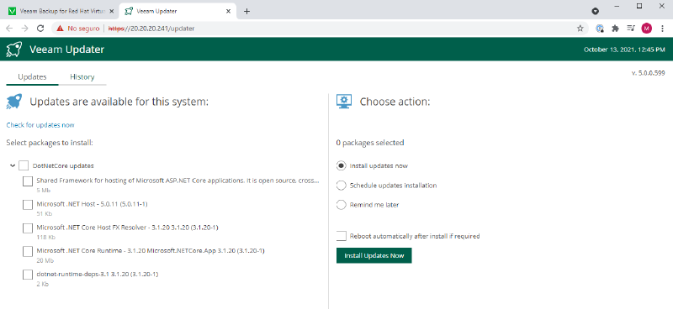
Task: Enable Reboot automatically after install checkbox
Action: pyautogui.click(x=342, y=236)
